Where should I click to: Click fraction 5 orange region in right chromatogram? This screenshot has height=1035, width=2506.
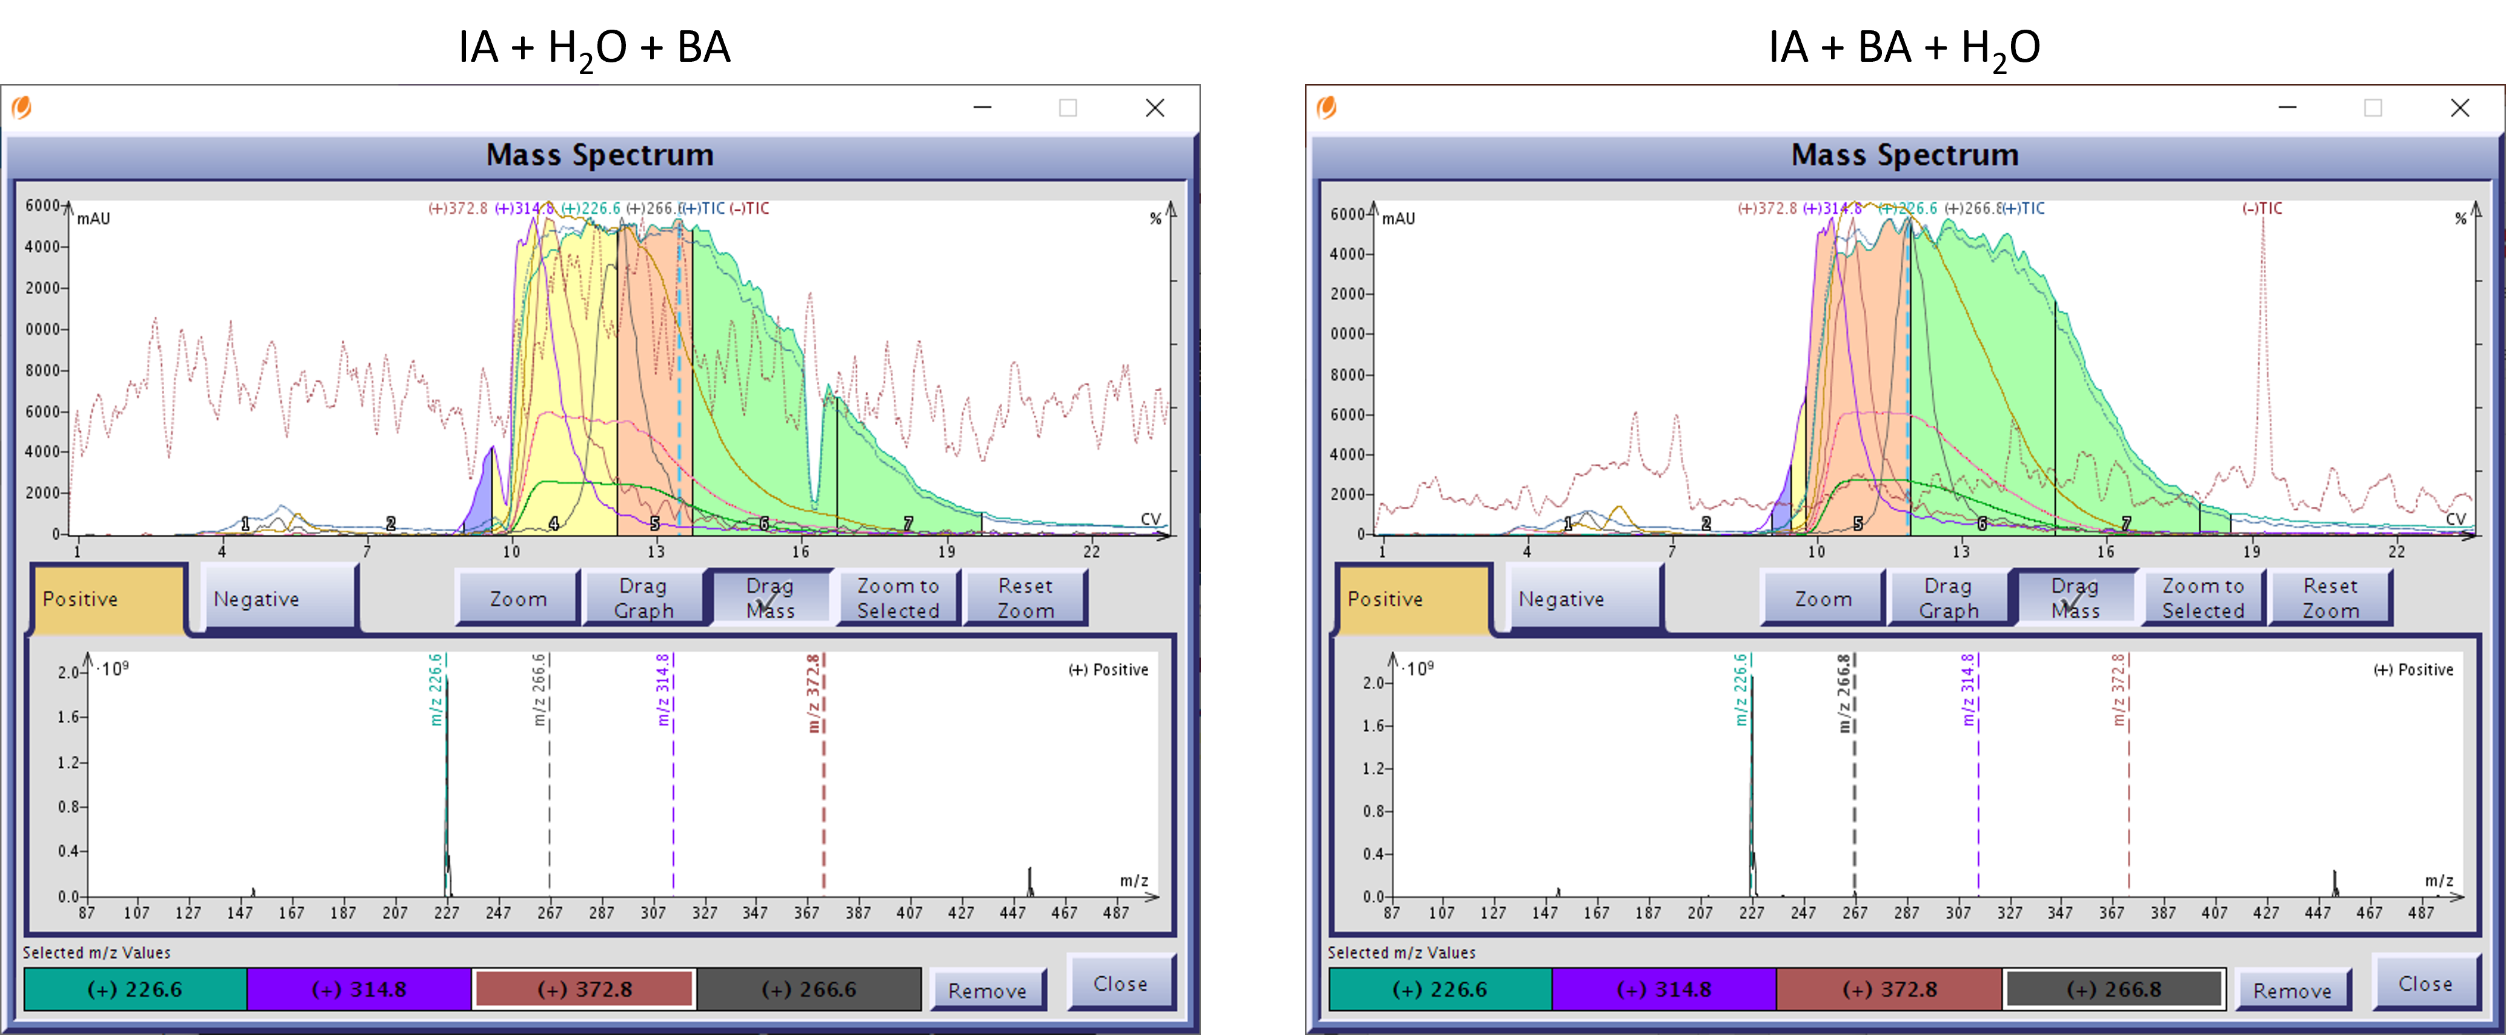coord(1858,379)
